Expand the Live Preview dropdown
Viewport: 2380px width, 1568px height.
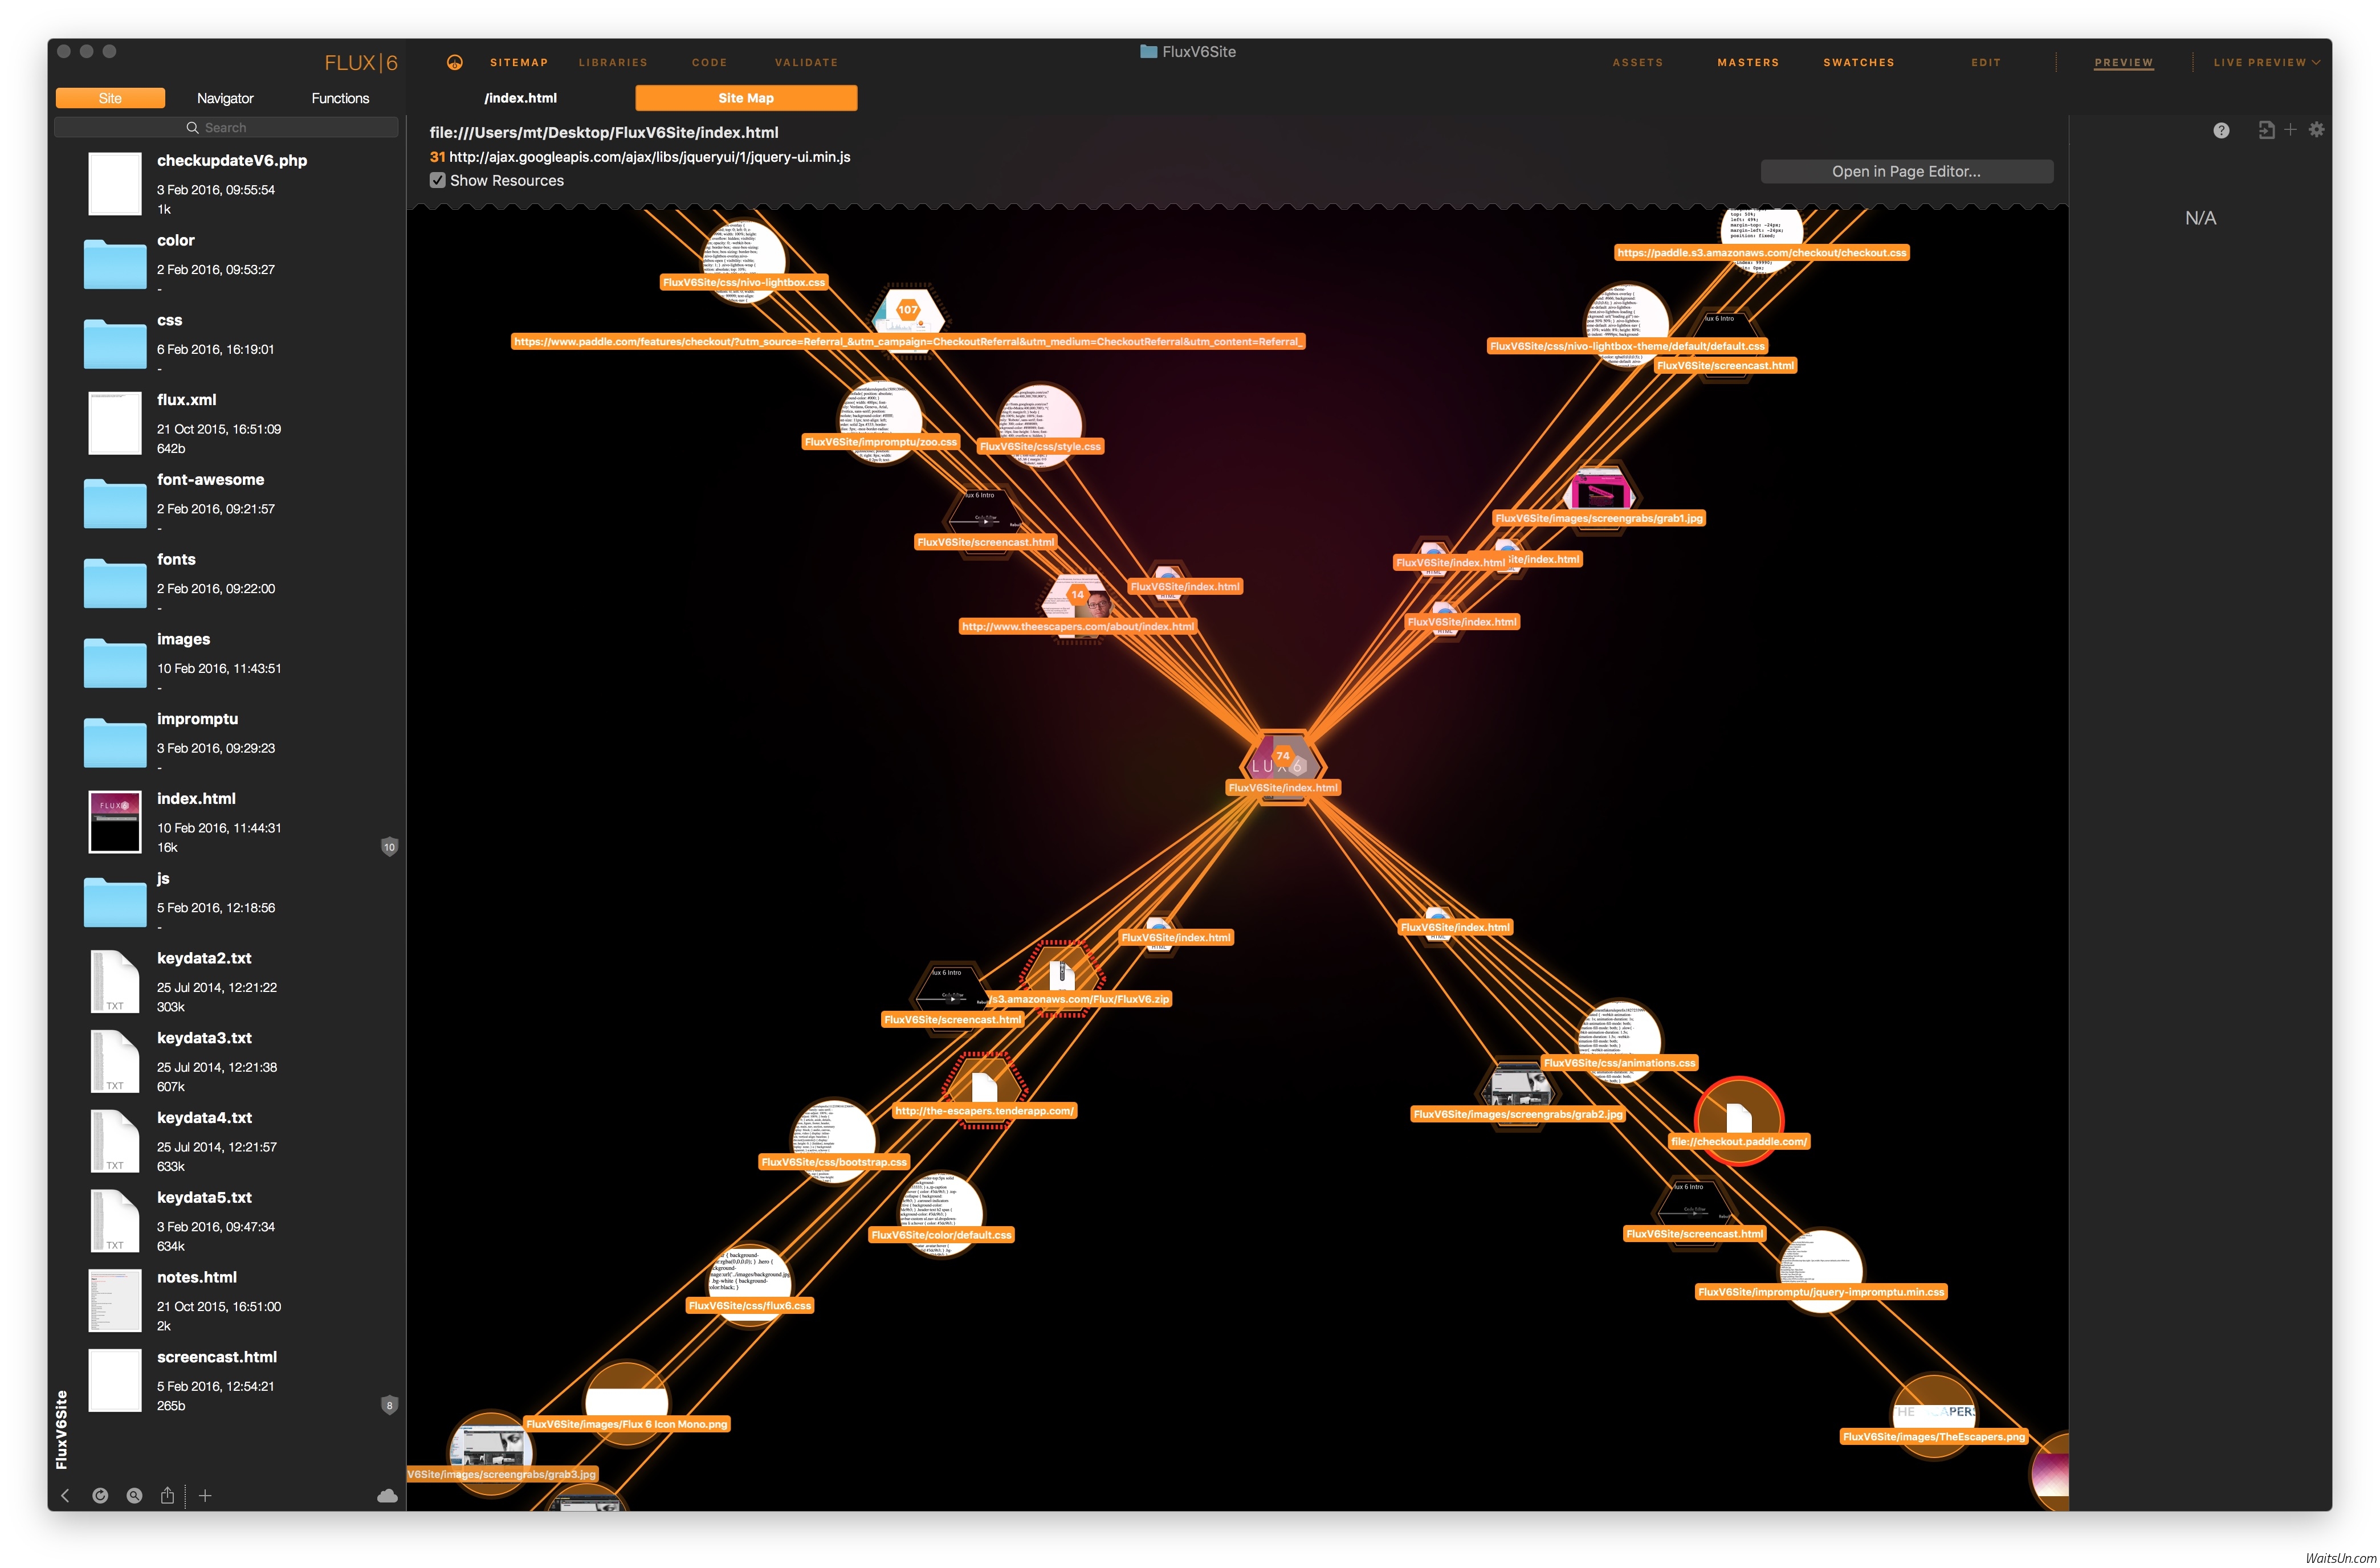[2266, 63]
